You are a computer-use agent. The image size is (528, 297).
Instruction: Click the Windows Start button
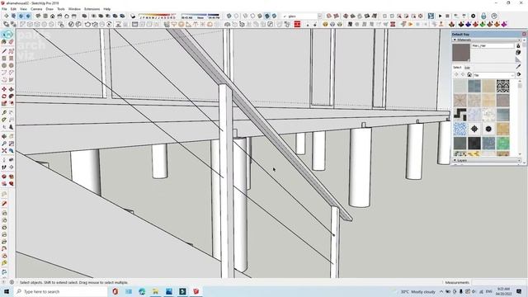[7, 291]
